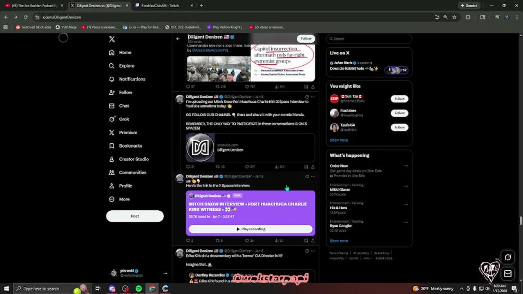Open Bookmarks in the X sidebar

[x=125, y=146]
